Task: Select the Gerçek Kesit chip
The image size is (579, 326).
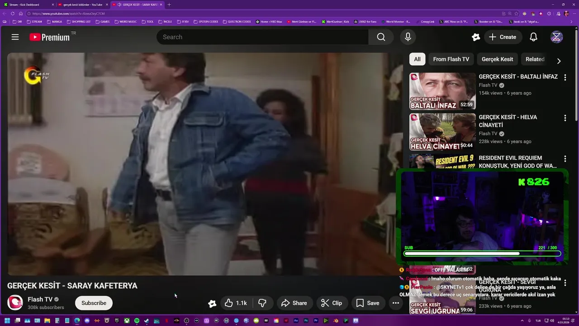Action: coord(497,59)
